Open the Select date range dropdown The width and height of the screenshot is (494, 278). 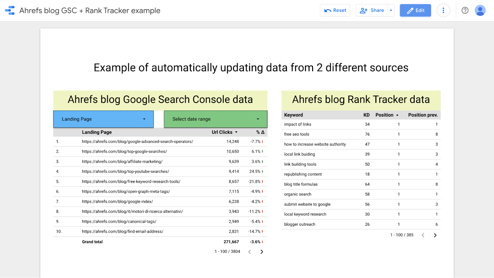[x=215, y=119]
